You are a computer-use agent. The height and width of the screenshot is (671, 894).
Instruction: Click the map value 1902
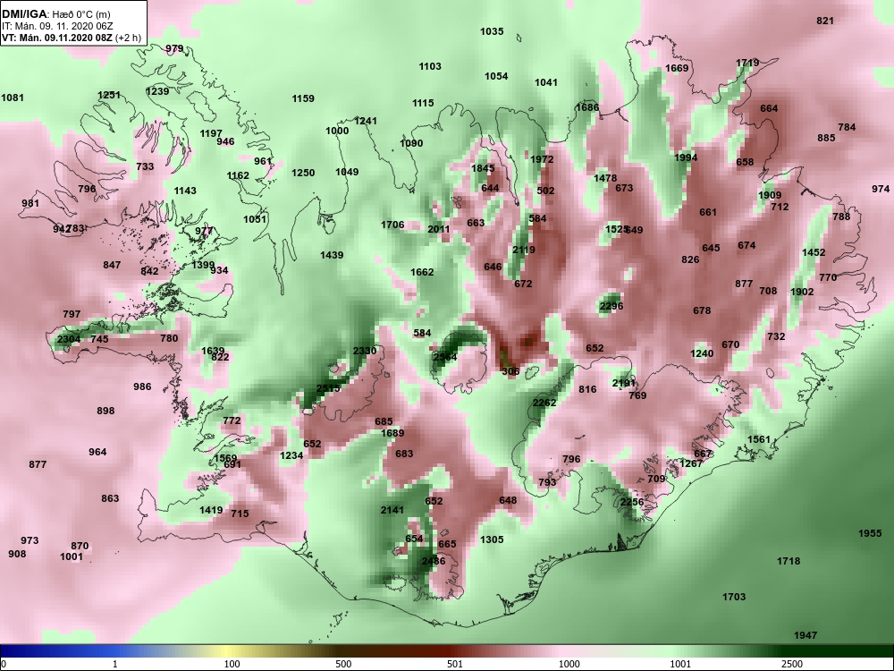pos(802,292)
